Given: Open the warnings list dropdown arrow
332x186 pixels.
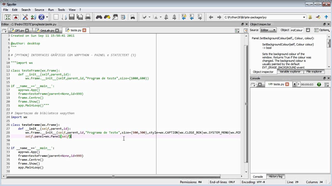Looking at the screenshot, I should pos(161,17).
